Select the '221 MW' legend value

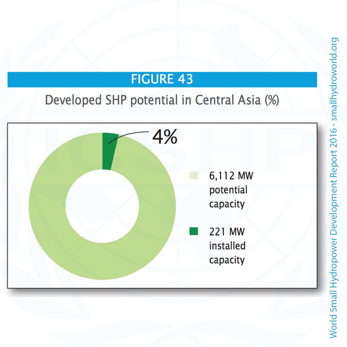[227, 232]
